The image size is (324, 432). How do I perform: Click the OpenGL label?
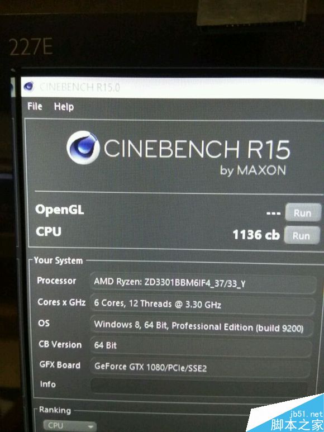pos(59,210)
